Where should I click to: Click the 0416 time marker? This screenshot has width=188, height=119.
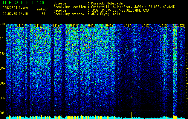[x=110, y=26]
